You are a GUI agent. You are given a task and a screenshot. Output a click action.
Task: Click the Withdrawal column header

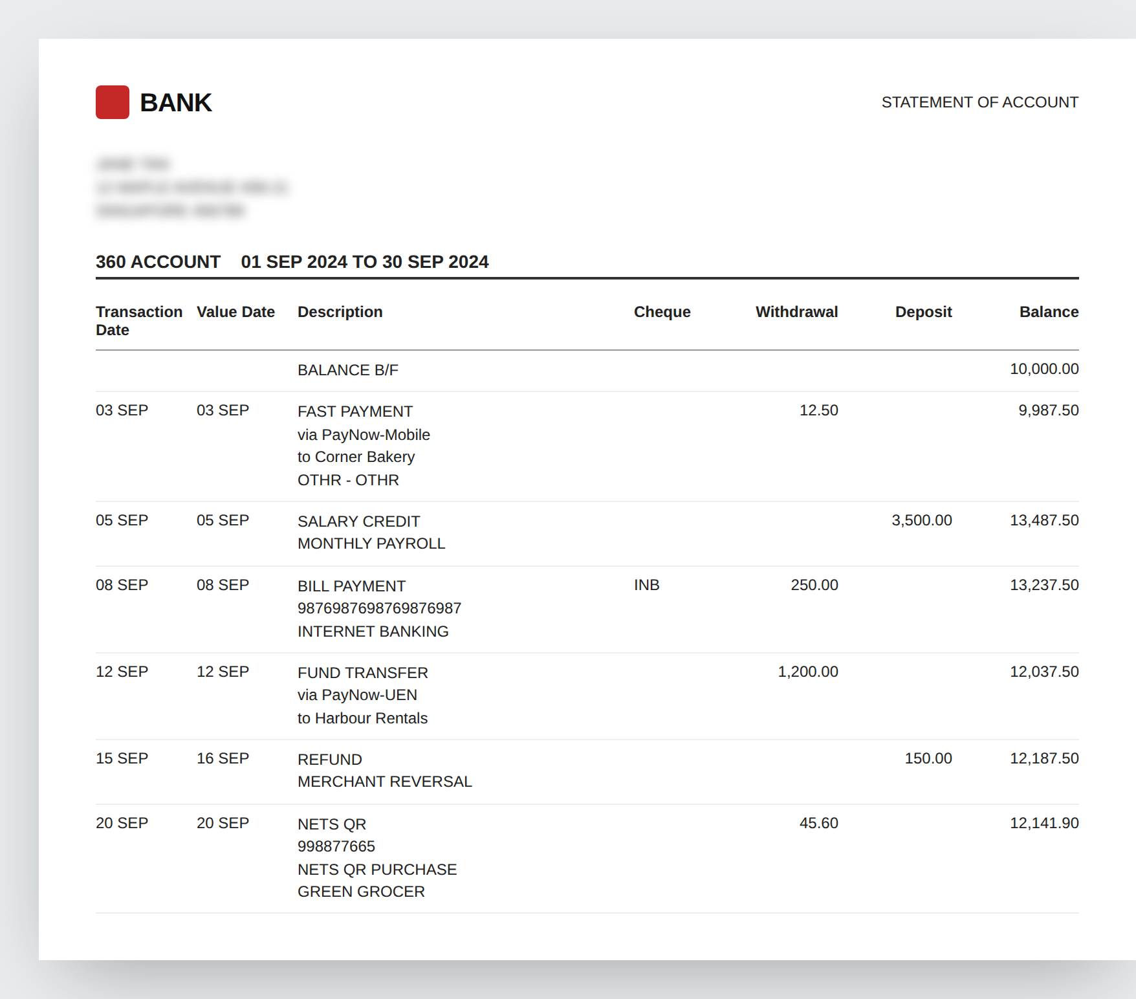797,312
